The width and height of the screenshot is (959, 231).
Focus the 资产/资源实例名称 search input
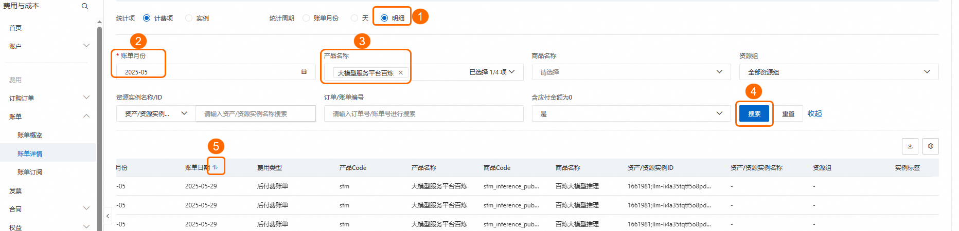[x=256, y=113]
